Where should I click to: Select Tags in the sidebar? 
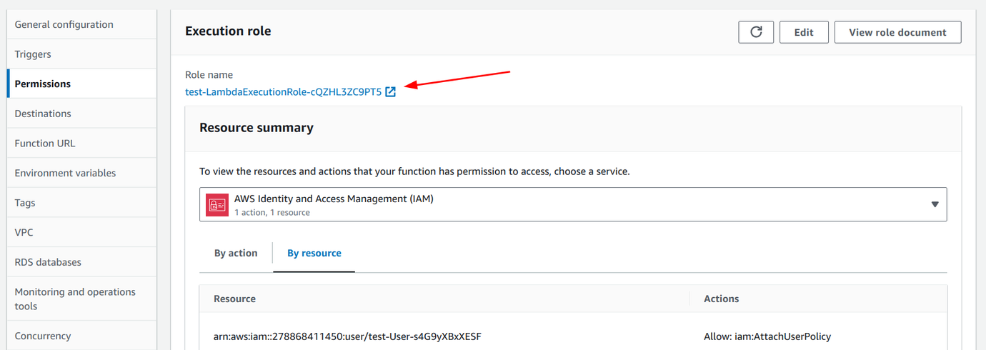24,203
